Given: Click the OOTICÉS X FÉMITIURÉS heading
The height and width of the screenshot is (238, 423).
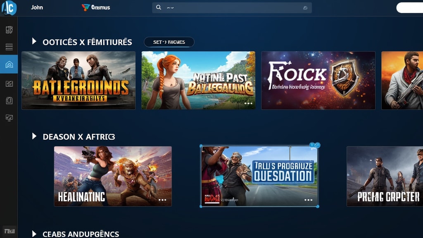Looking at the screenshot, I should coord(87,42).
